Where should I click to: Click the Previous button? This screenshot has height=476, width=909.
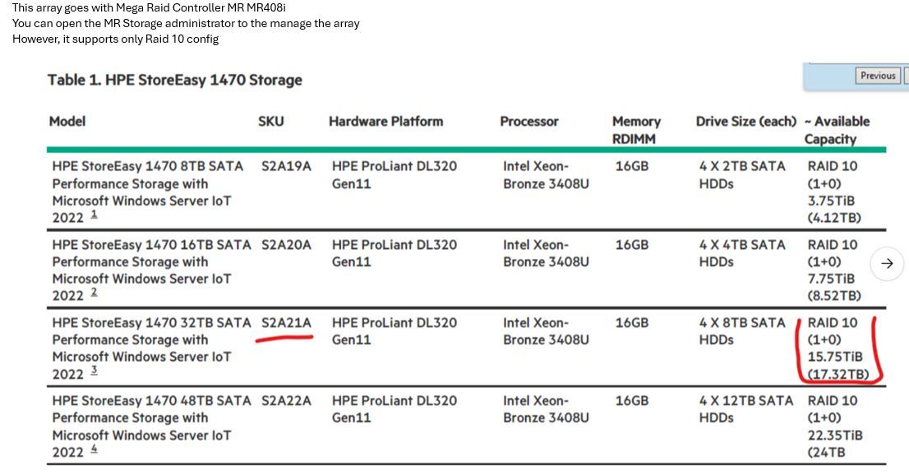[878, 76]
